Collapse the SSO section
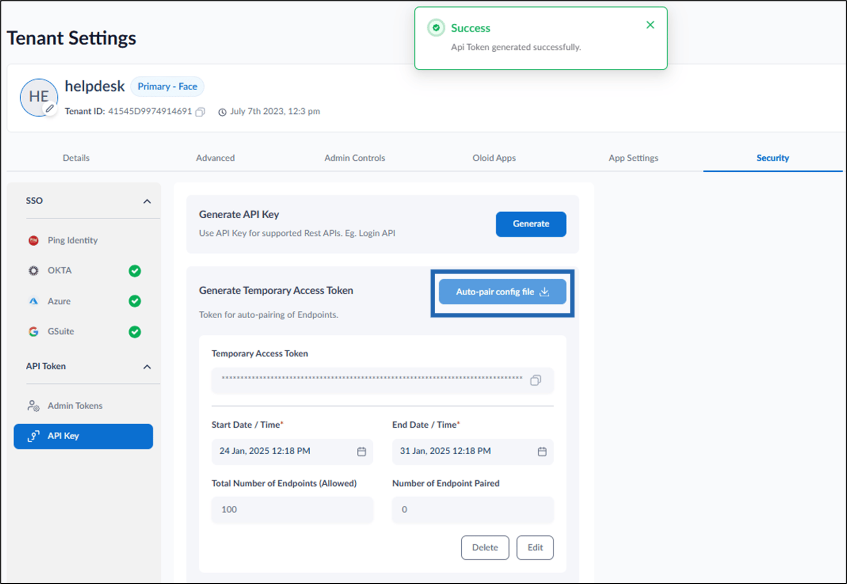 point(147,201)
